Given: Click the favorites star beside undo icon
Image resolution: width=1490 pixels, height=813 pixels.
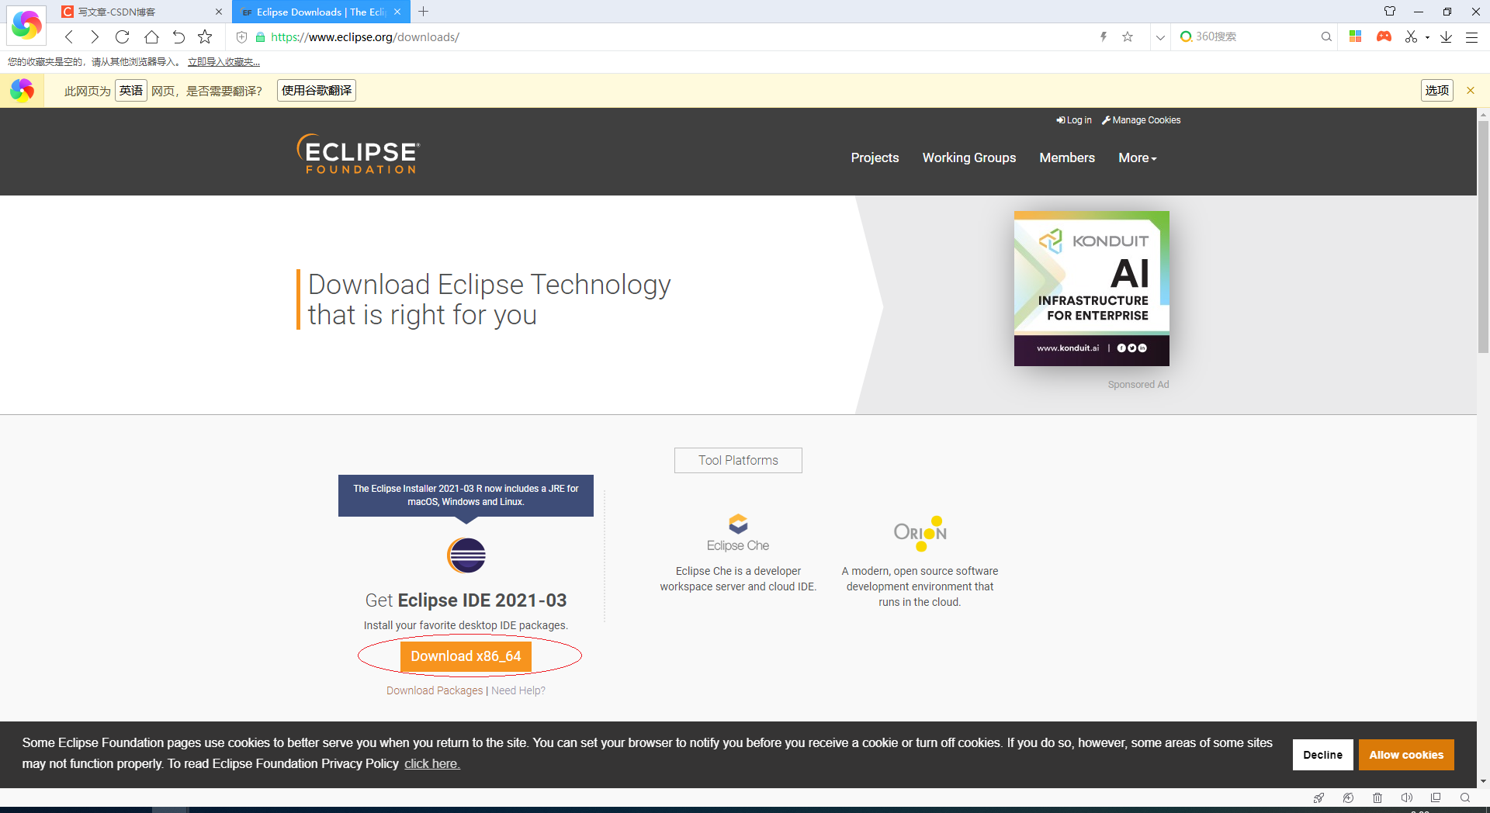Looking at the screenshot, I should (205, 36).
